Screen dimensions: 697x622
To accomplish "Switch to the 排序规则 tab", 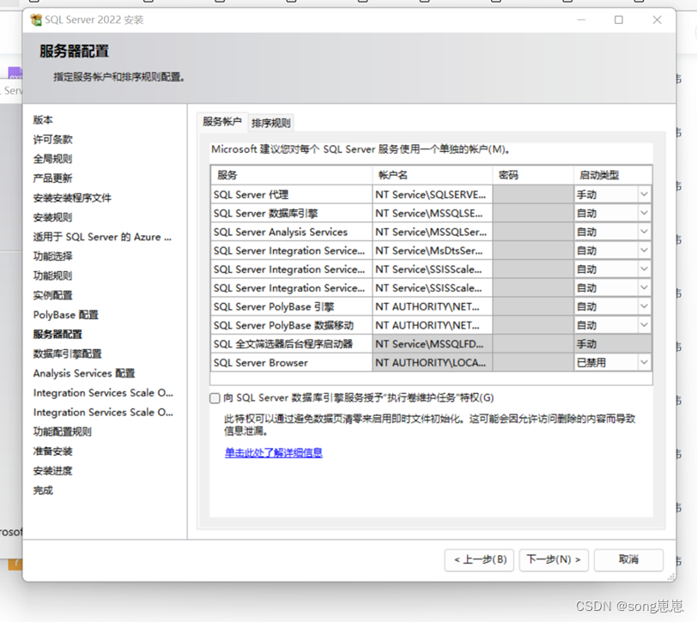I will pyautogui.click(x=270, y=123).
